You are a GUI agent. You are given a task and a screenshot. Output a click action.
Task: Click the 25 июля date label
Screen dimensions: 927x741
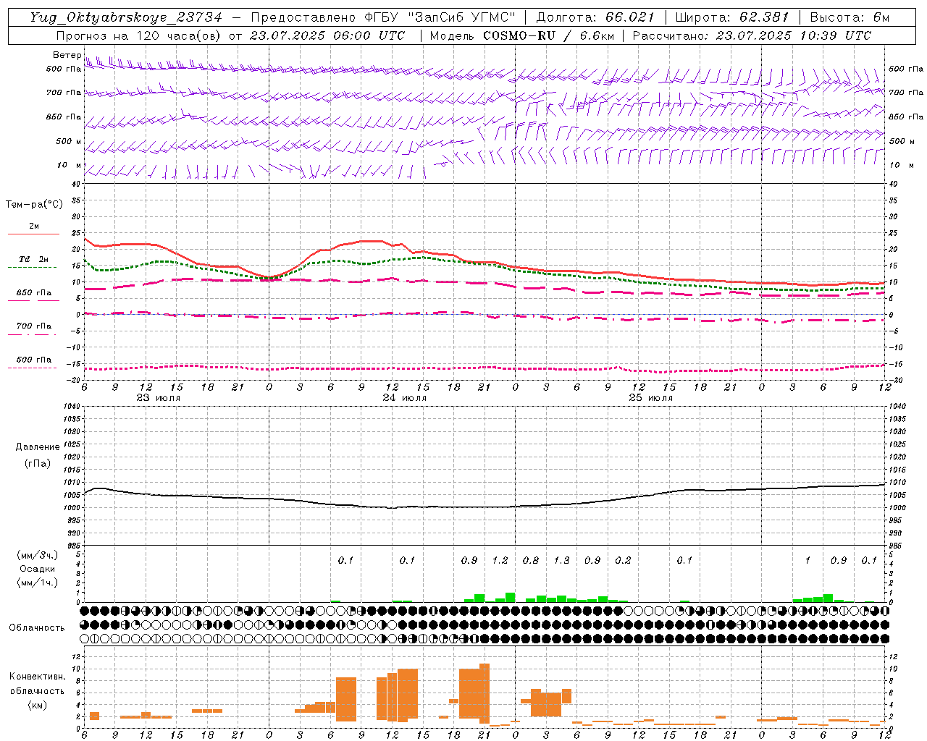650,398
